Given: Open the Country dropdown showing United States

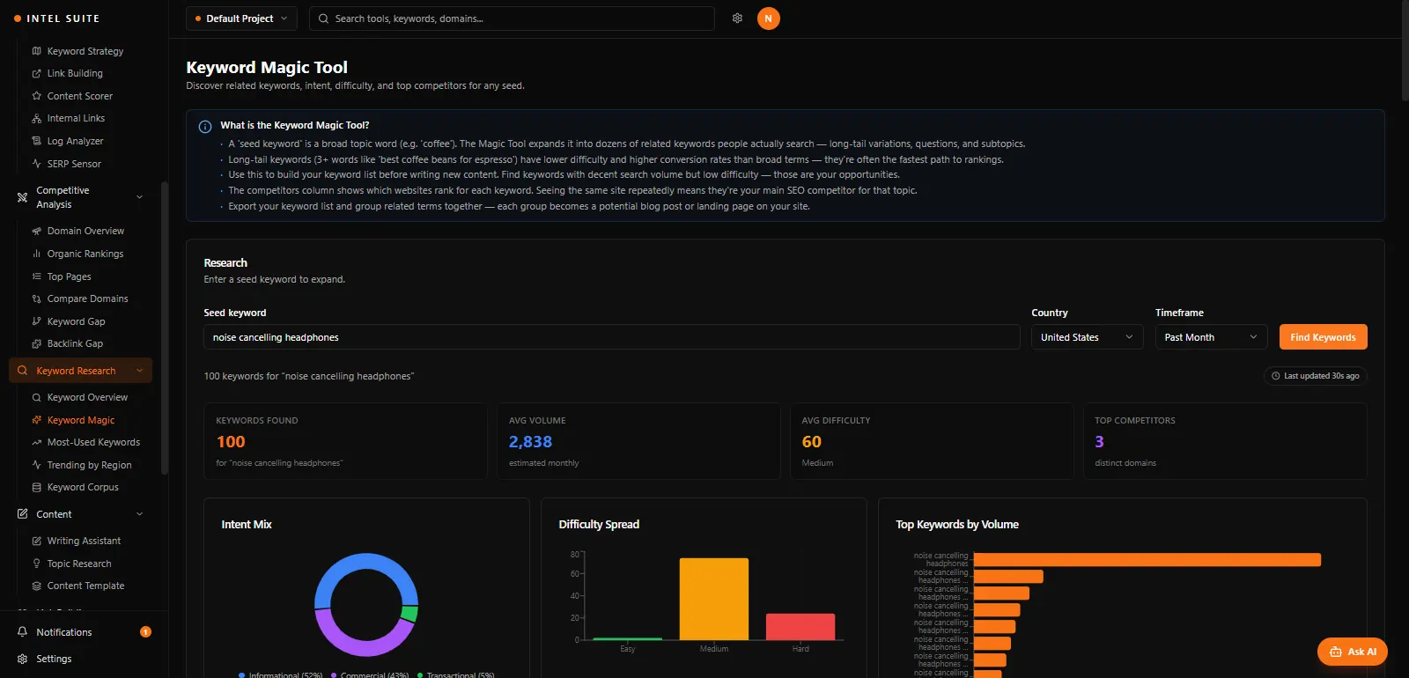Looking at the screenshot, I should (x=1087, y=337).
